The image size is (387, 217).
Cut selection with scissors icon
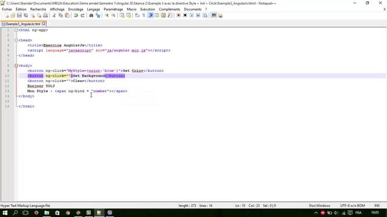[54, 16]
